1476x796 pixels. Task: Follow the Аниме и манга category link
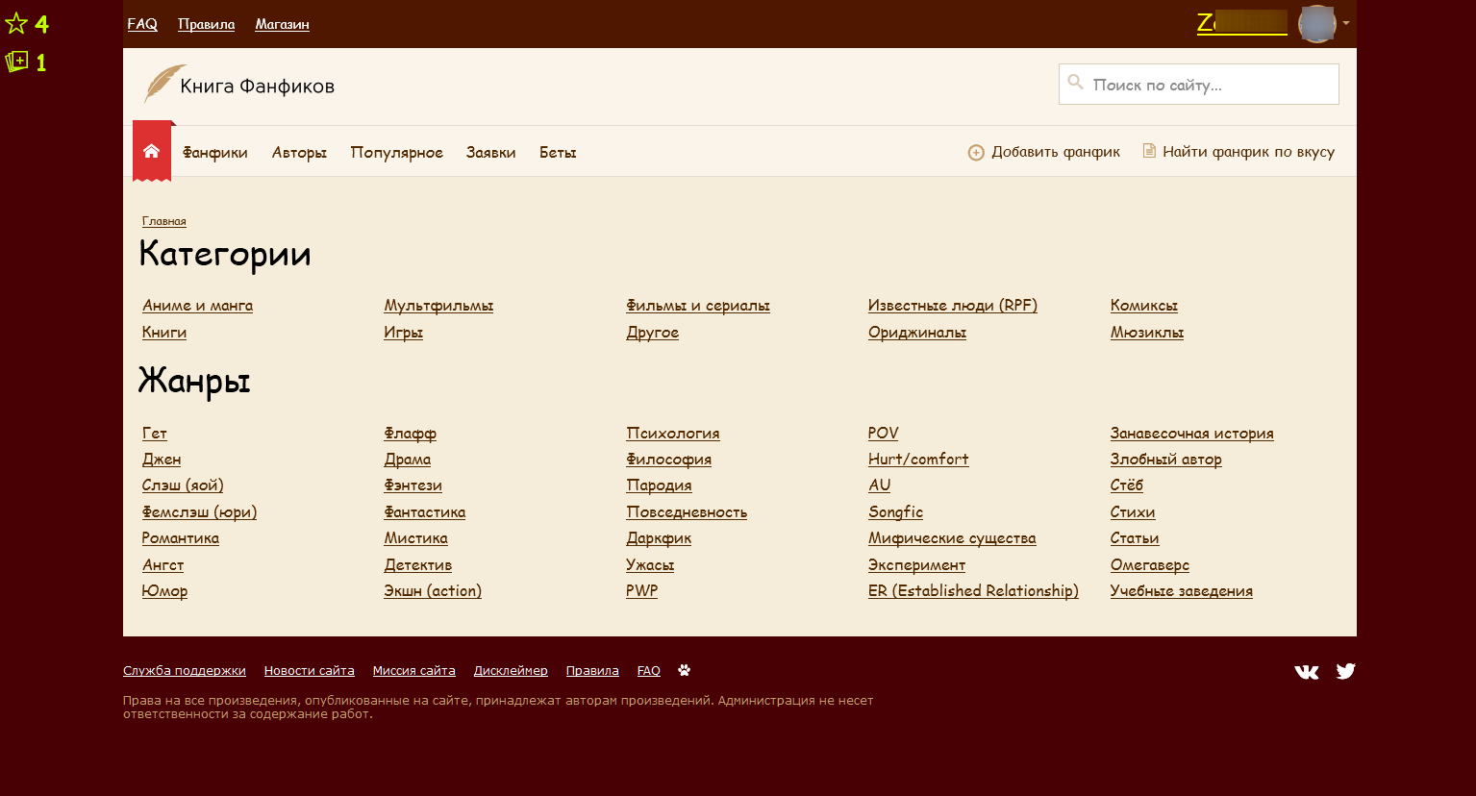click(x=197, y=305)
